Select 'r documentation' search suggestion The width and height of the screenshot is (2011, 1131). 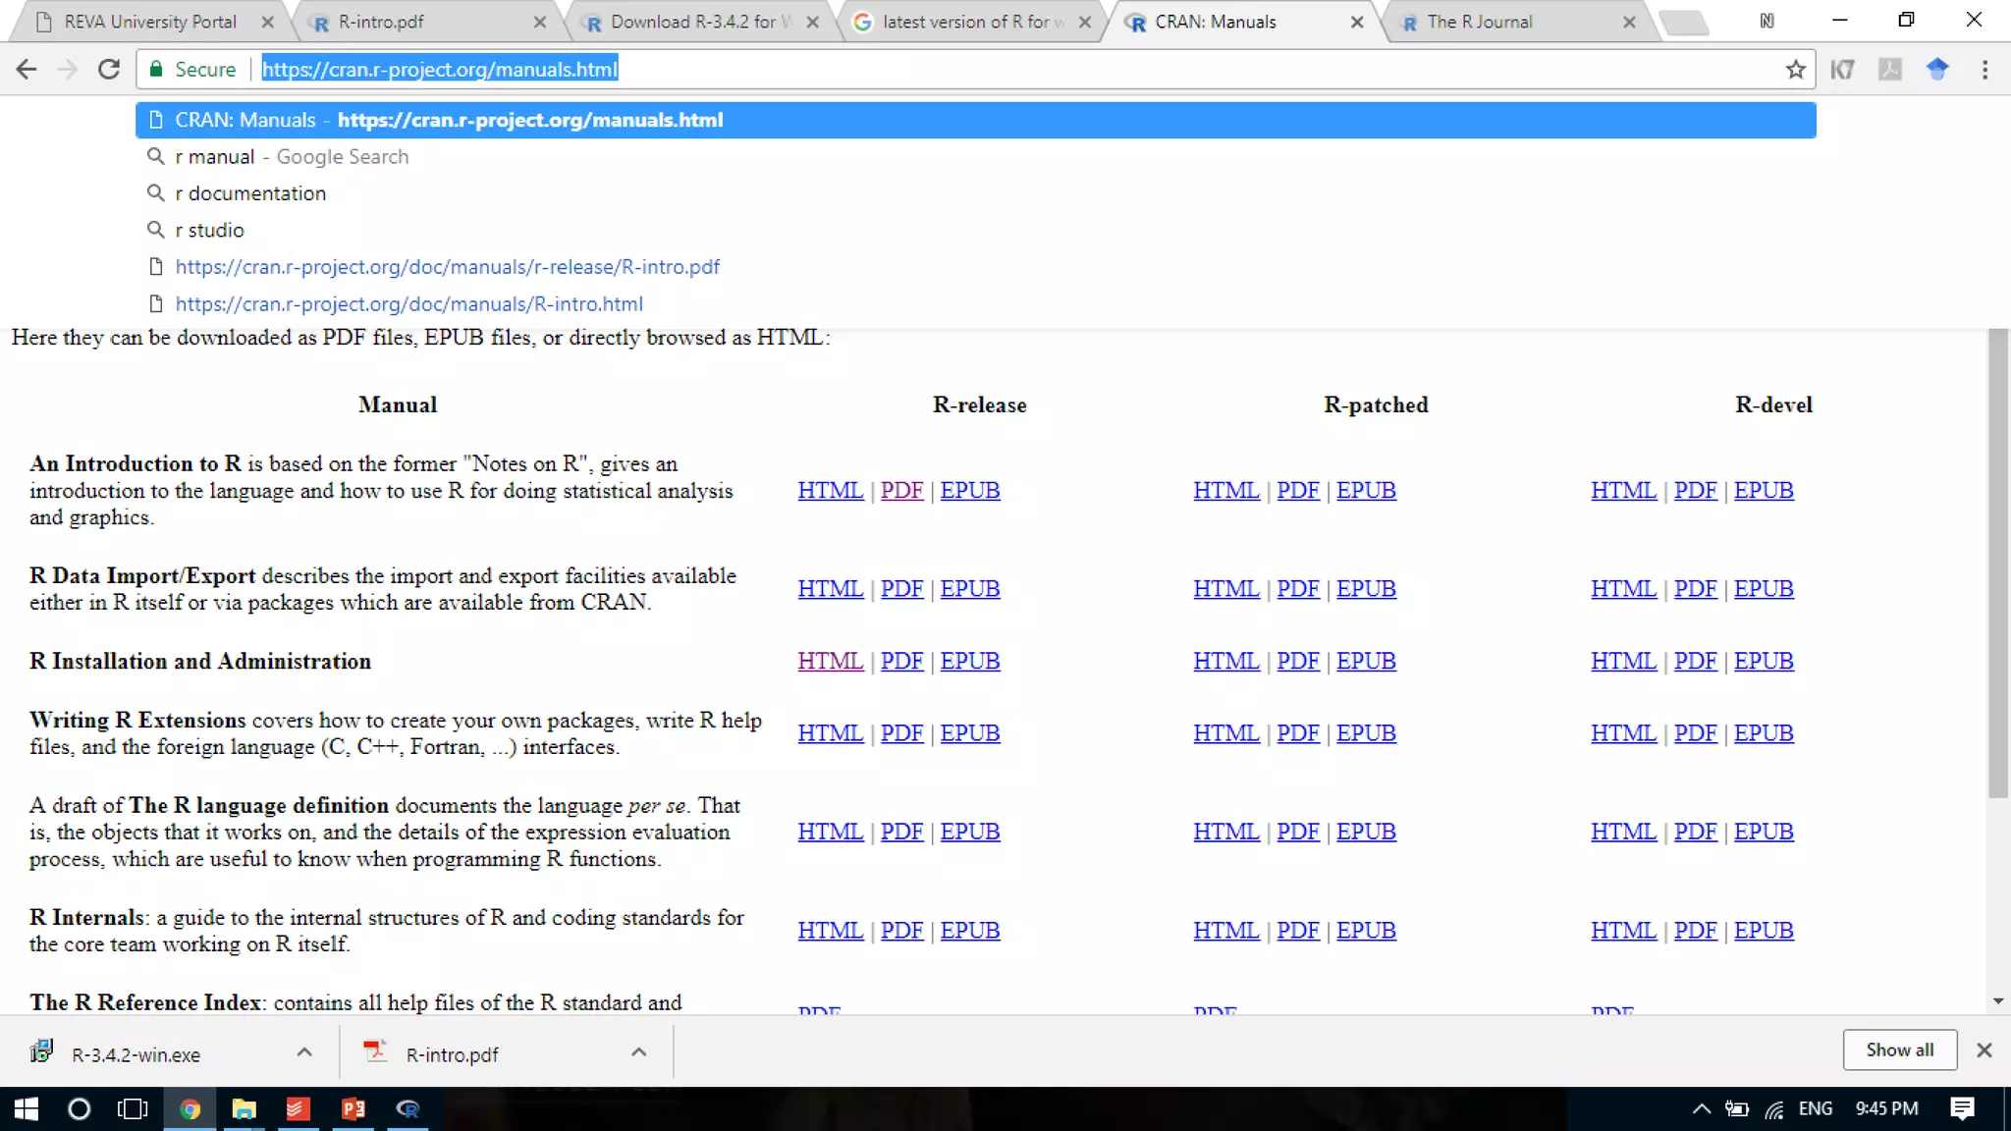[250, 193]
